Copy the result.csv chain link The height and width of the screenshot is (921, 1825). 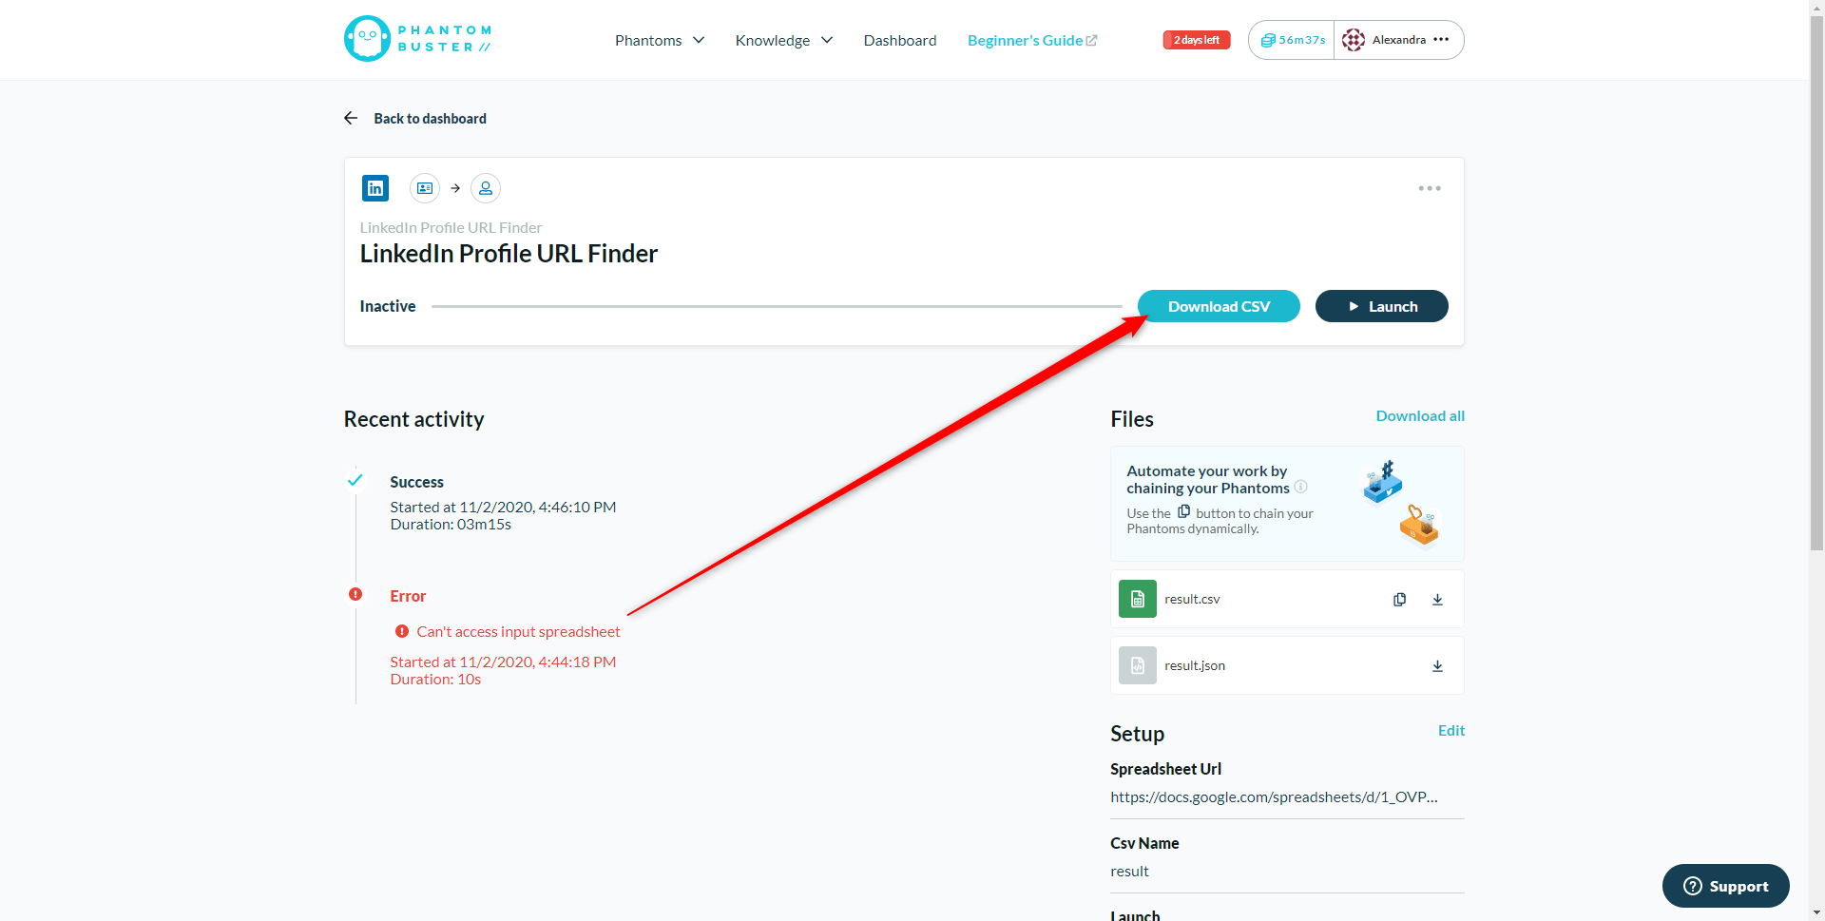click(x=1399, y=599)
